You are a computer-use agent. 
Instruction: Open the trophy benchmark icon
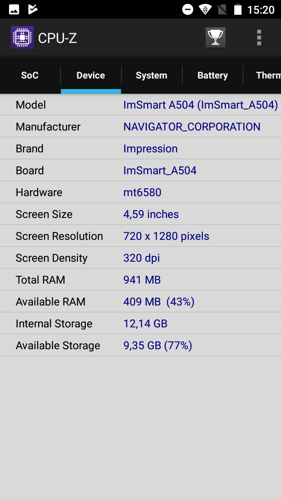click(x=215, y=37)
